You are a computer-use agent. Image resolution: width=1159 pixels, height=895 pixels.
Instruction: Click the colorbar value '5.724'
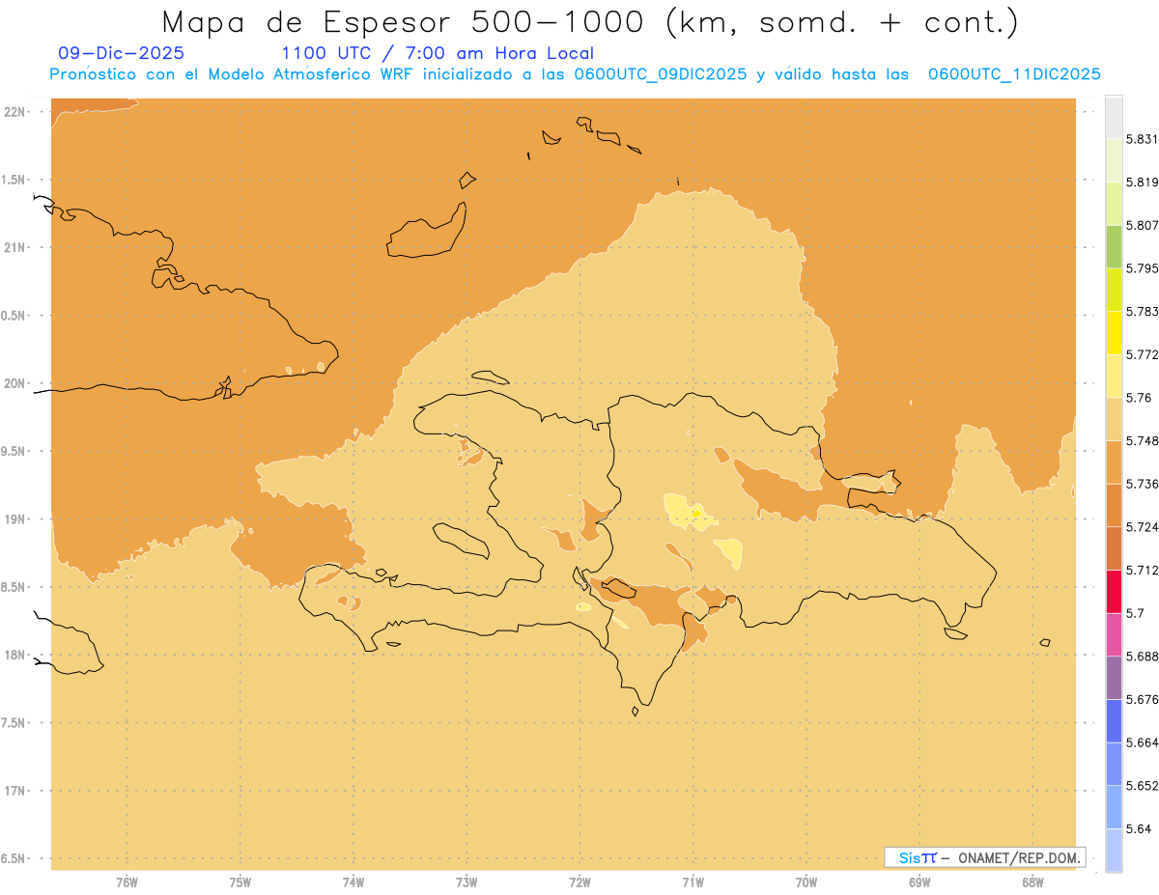click(x=1142, y=526)
